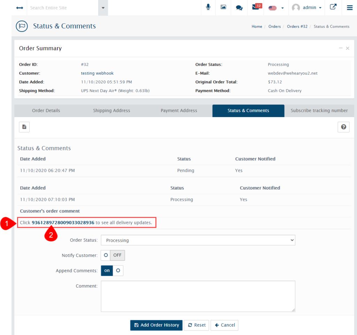This screenshot has height=335, width=357.
Task: Open the chat/comments icon in the top bar
Action: tap(239, 7)
